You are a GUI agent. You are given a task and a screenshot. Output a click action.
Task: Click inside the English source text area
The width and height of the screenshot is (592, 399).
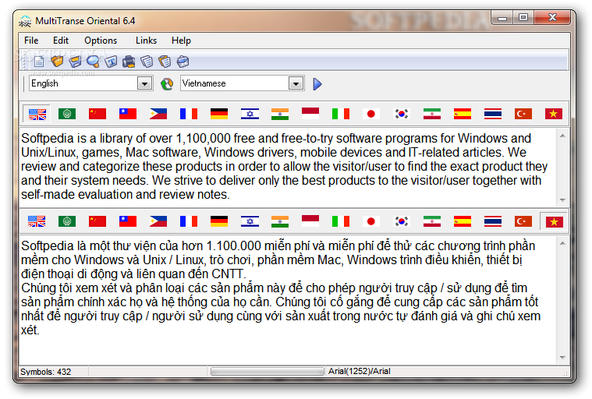[288, 166]
